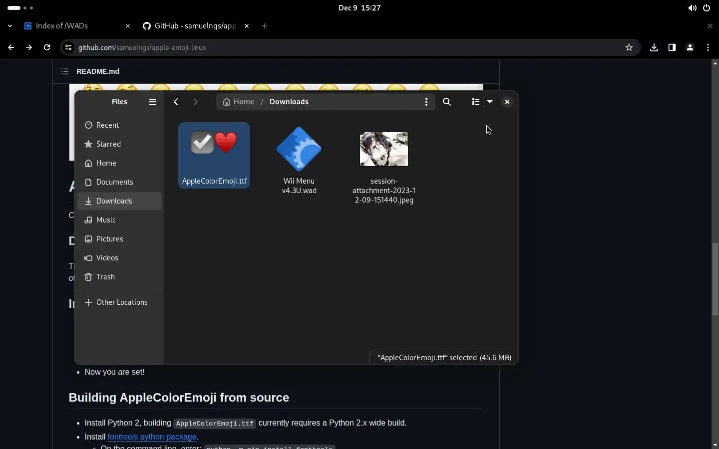
Task: Open Trash in sidebar
Action: 119,277
